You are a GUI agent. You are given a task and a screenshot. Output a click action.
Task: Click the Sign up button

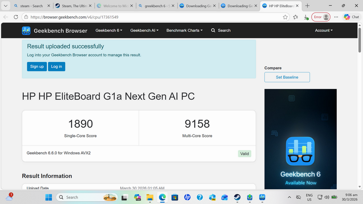pyautogui.click(x=37, y=67)
